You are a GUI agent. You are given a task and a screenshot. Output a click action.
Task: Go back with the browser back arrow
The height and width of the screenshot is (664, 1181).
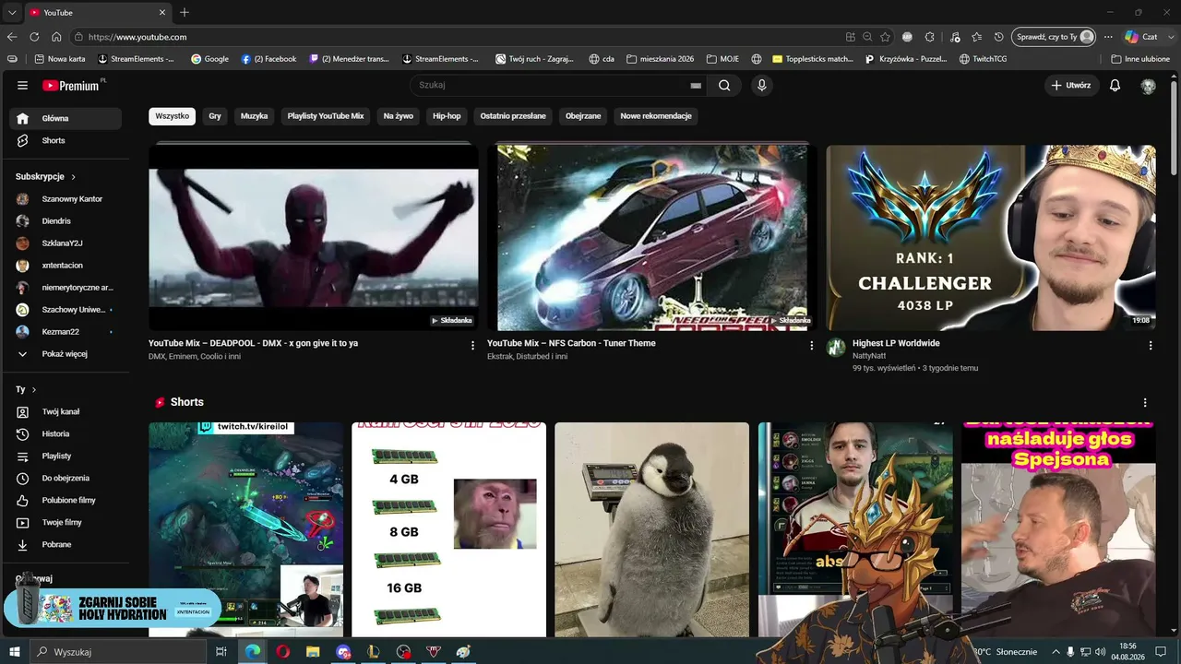(12, 37)
